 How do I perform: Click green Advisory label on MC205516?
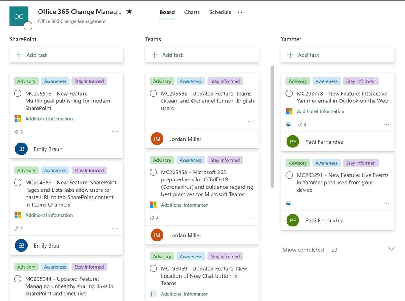tap(26, 81)
